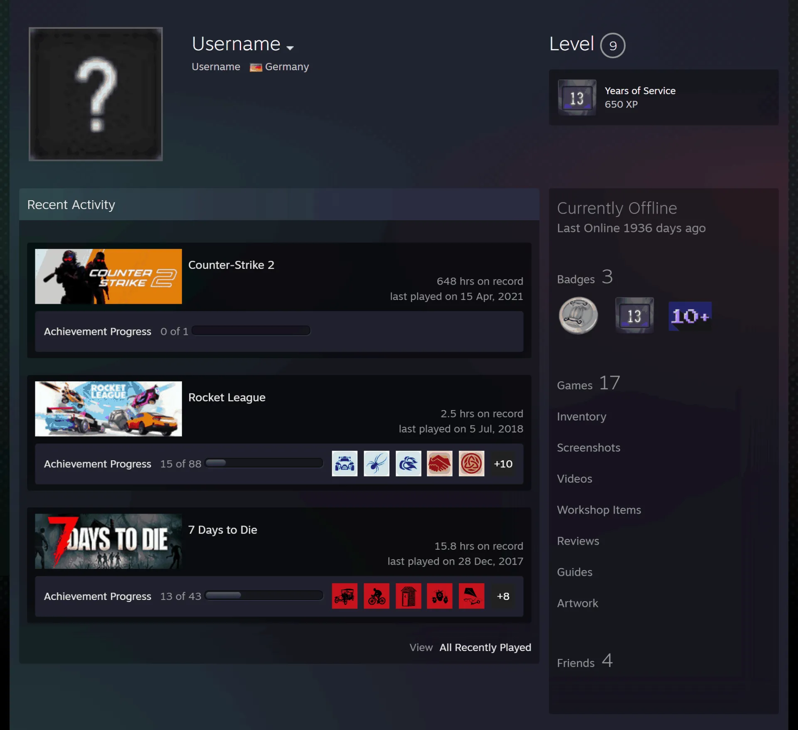View the 7 Days to Die jeep achievement icon
This screenshot has height=730, width=798.
pos(345,596)
